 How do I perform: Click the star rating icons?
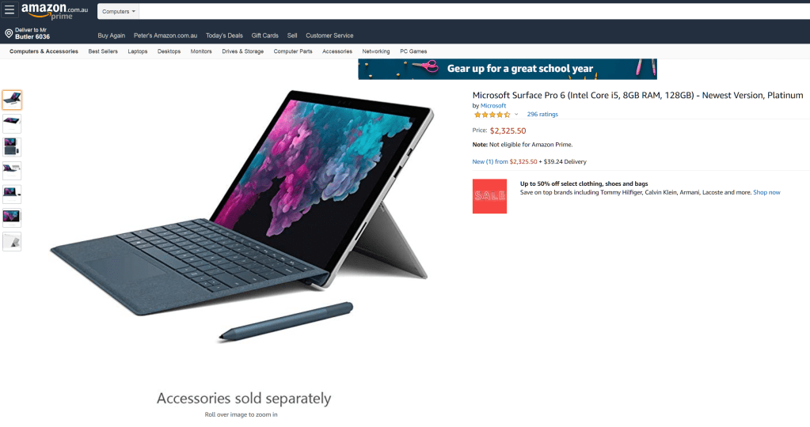(x=492, y=115)
